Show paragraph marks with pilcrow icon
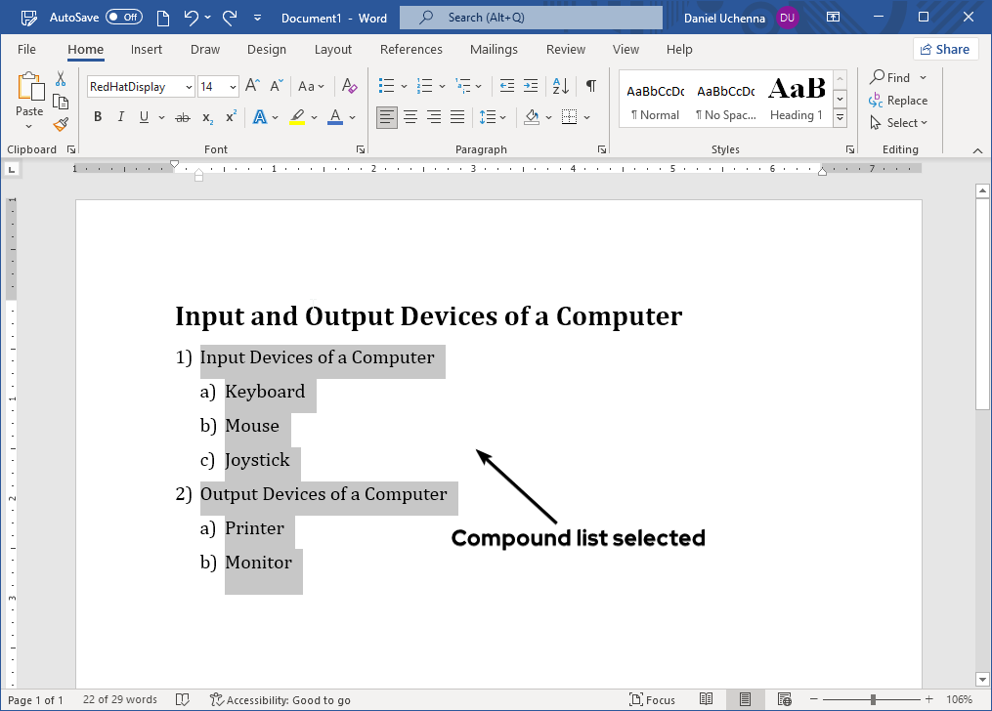Viewport: 992px width, 711px height. click(x=590, y=86)
